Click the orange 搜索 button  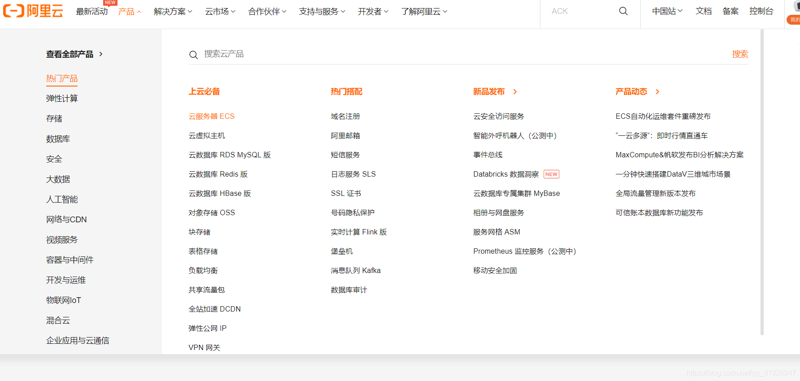[x=740, y=54]
